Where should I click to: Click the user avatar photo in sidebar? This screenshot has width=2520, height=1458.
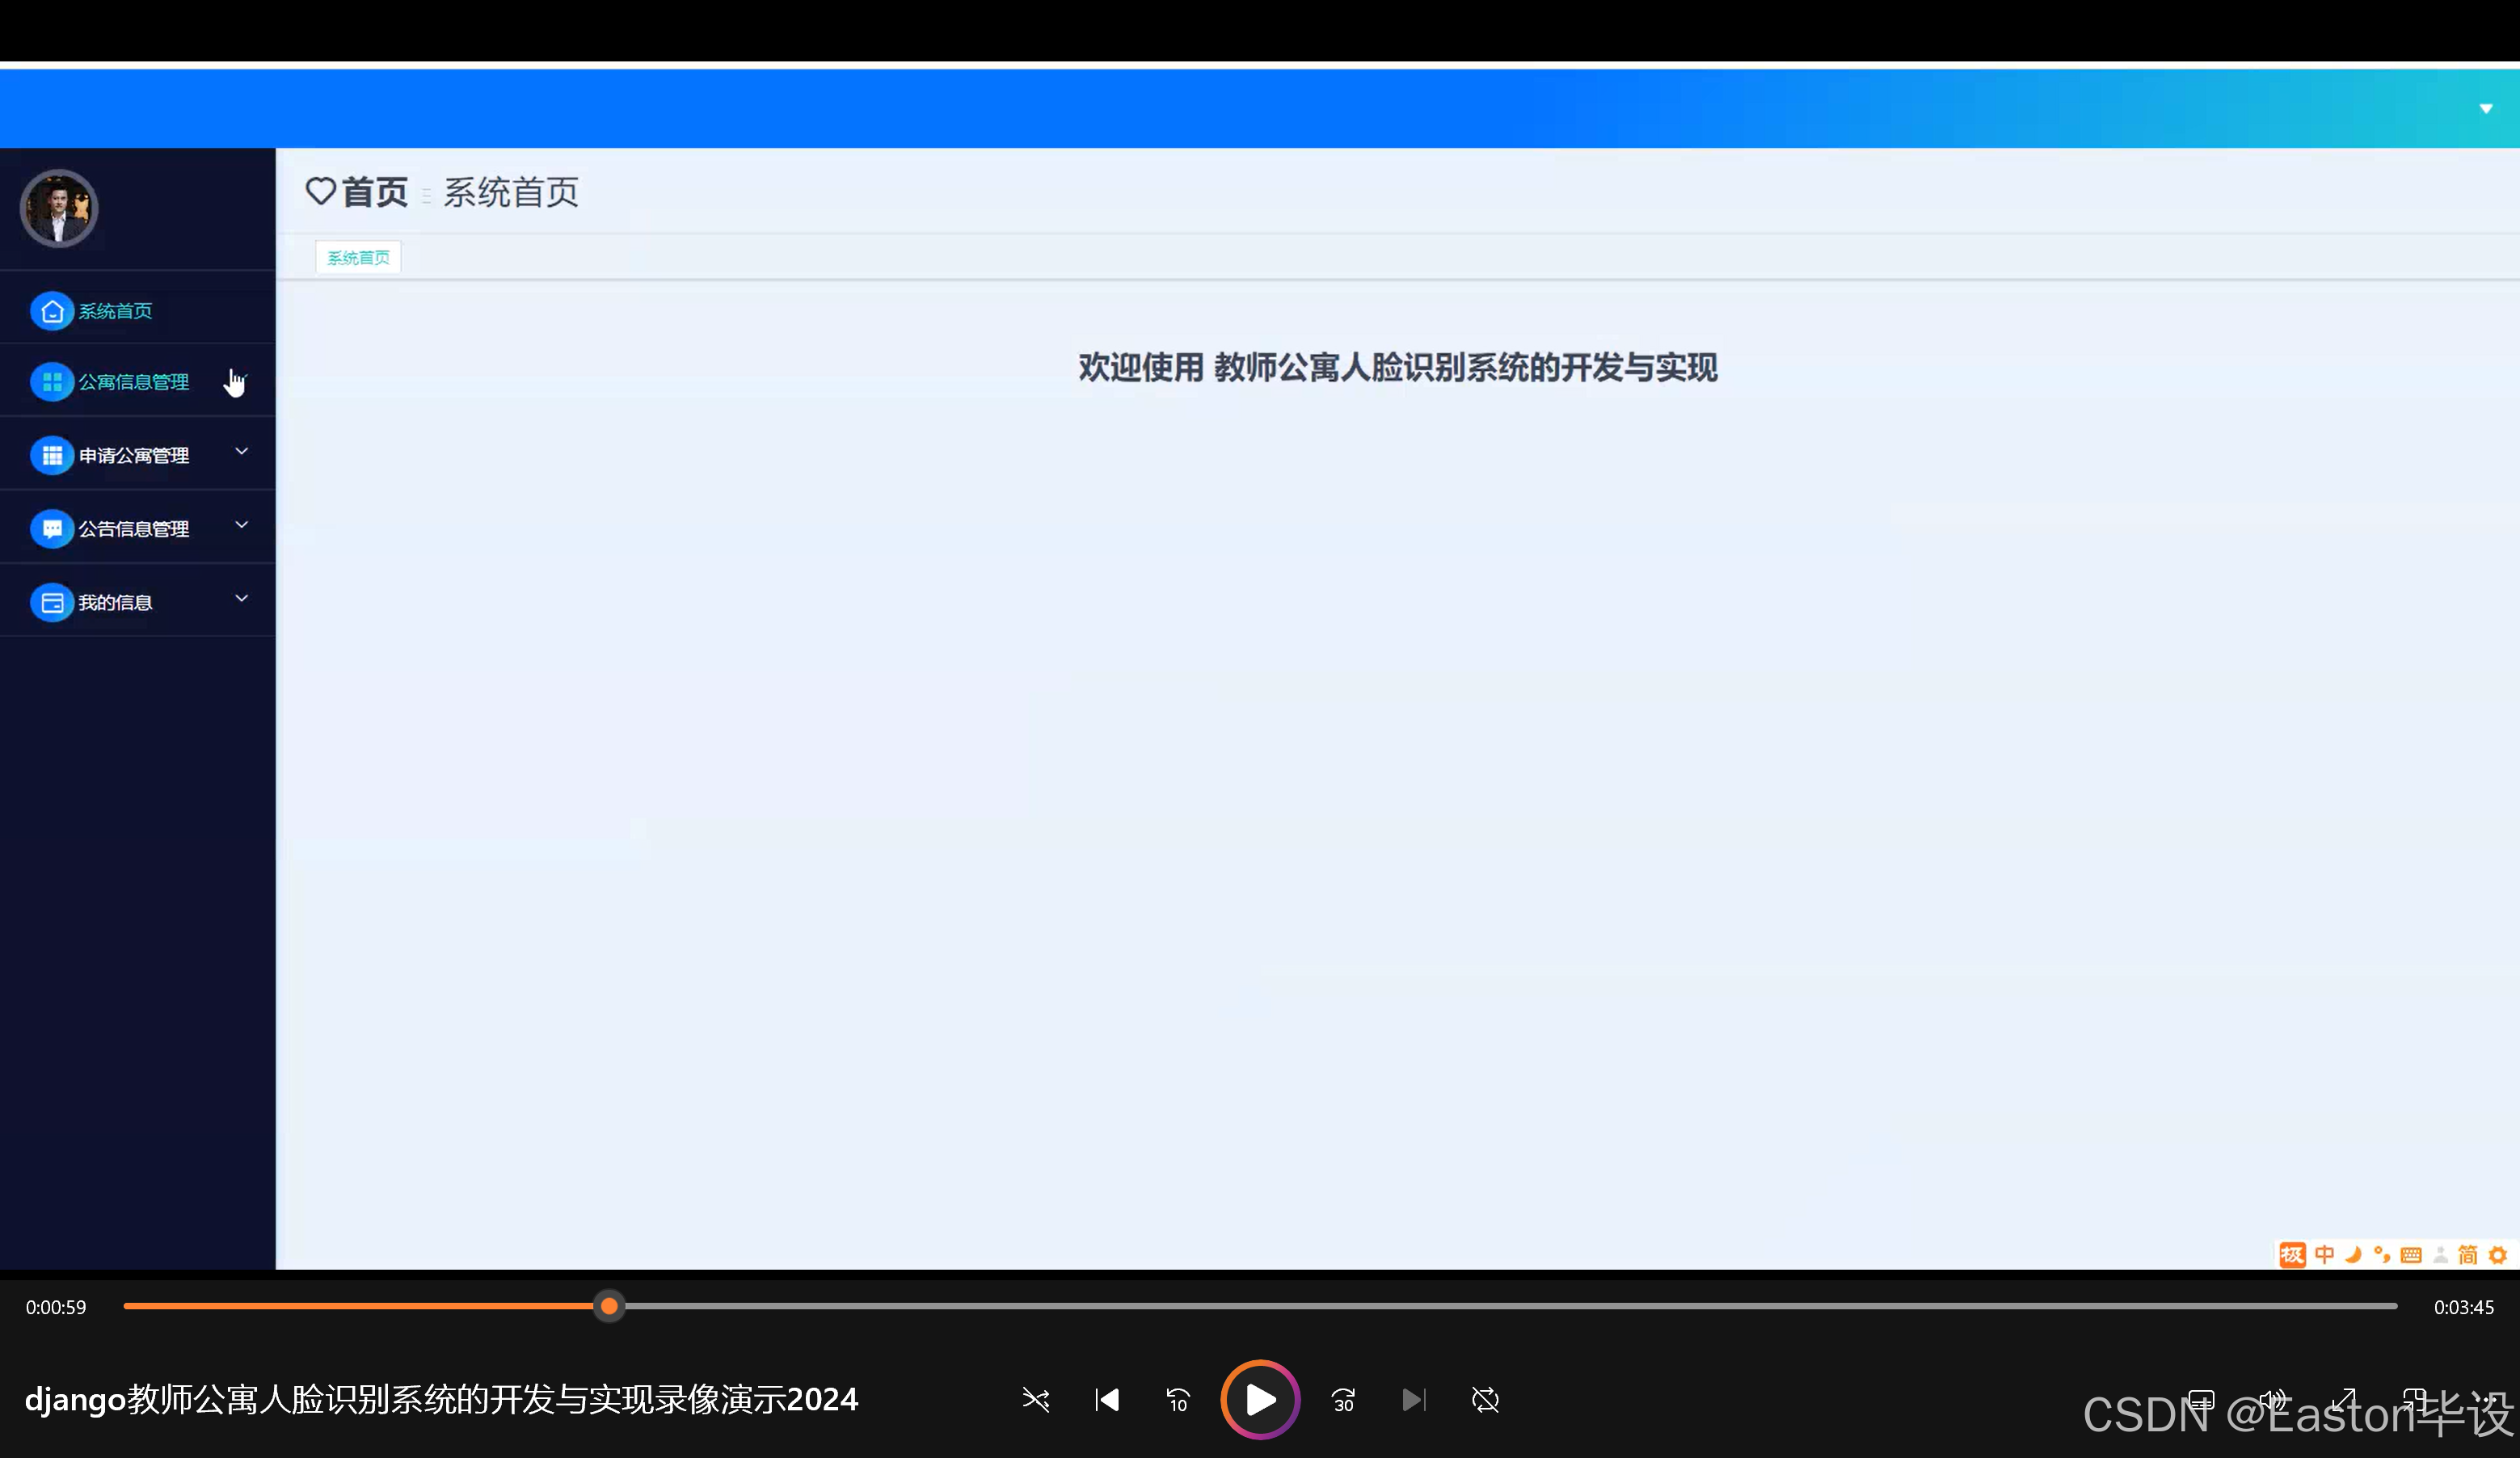point(59,208)
